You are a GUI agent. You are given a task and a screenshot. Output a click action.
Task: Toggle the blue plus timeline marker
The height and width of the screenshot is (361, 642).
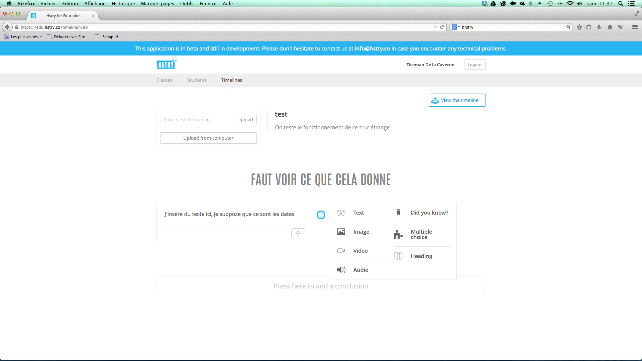[x=321, y=215]
